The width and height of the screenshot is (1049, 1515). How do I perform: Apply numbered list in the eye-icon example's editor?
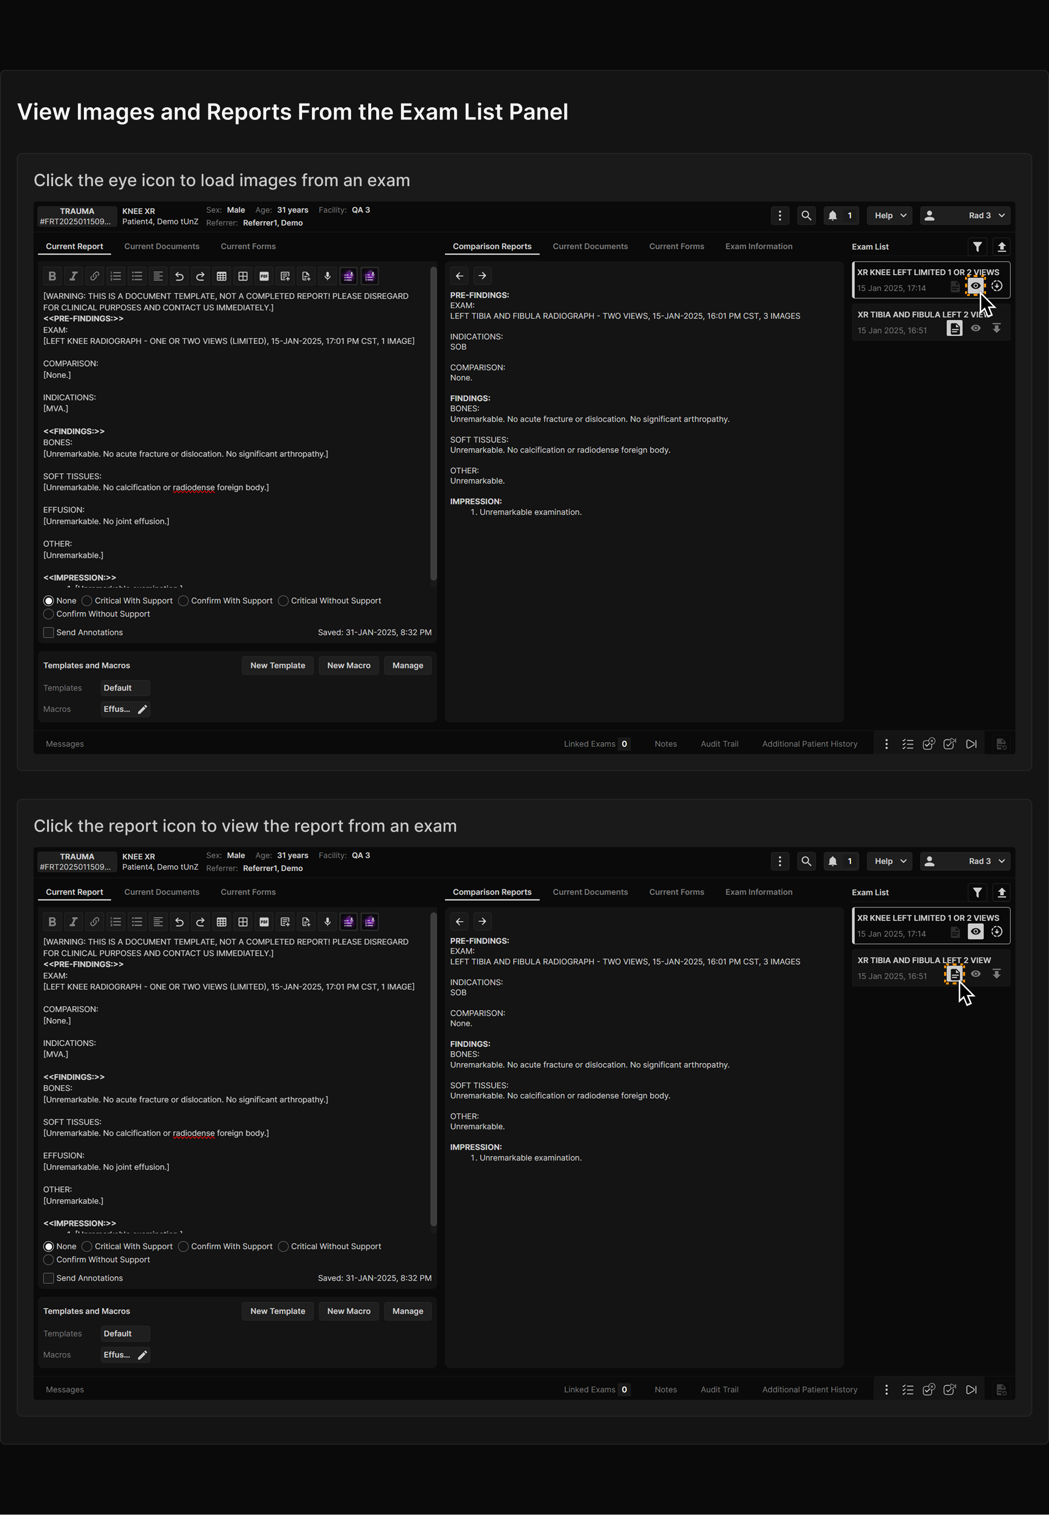(116, 276)
